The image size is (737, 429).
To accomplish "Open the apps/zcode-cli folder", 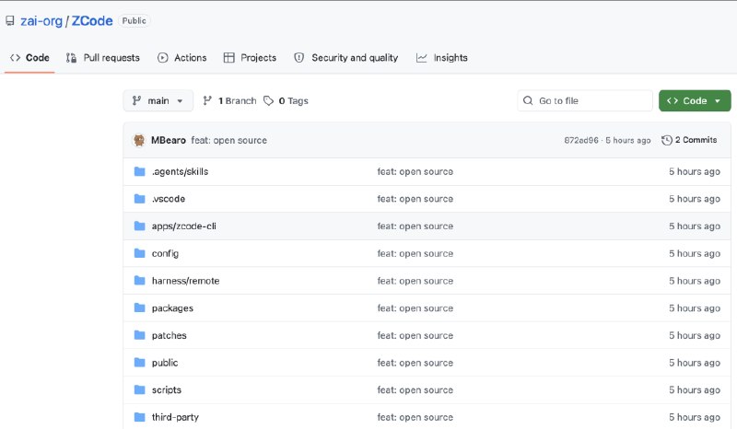I will pos(183,226).
